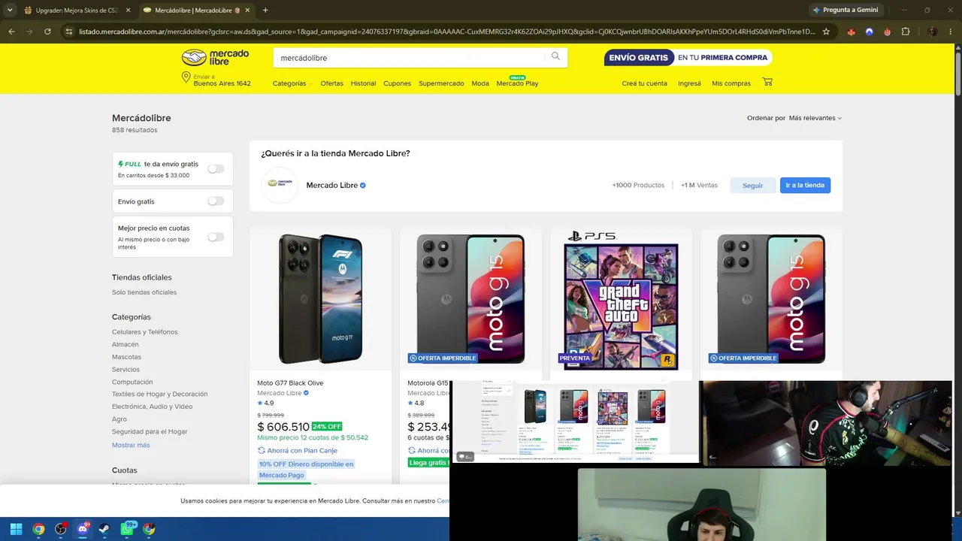Viewport: 962px width, 541px height.
Task: Toggle Mejor precio en cuotas switch
Action: pyautogui.click(x=216, y=237)
